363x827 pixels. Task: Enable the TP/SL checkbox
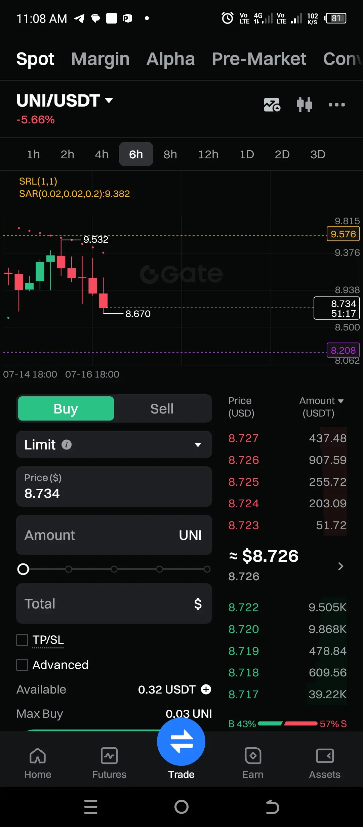[22, 640]
